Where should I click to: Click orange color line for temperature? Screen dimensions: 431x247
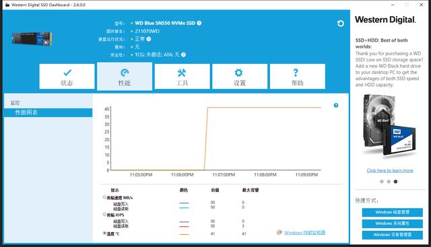click(184, 234)
